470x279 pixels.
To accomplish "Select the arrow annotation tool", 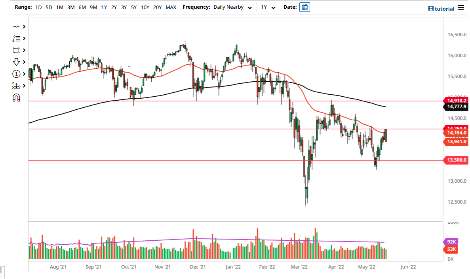I will click(x=16, y=62).
